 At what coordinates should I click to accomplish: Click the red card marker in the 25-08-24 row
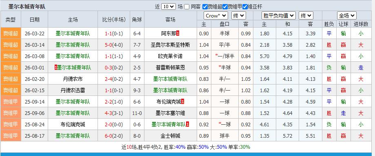188,125
